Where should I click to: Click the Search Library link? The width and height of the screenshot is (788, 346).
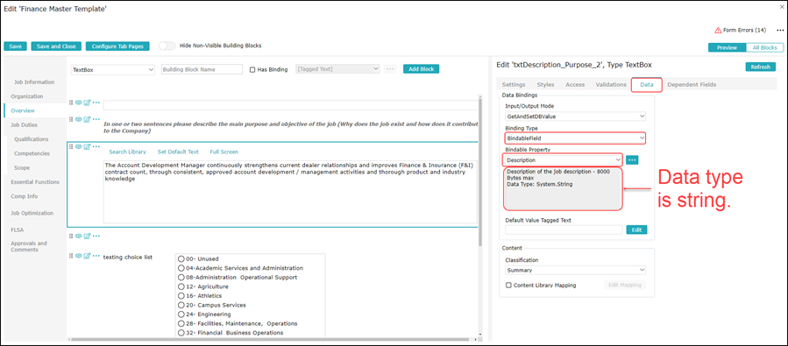click(x=128, y=152)
